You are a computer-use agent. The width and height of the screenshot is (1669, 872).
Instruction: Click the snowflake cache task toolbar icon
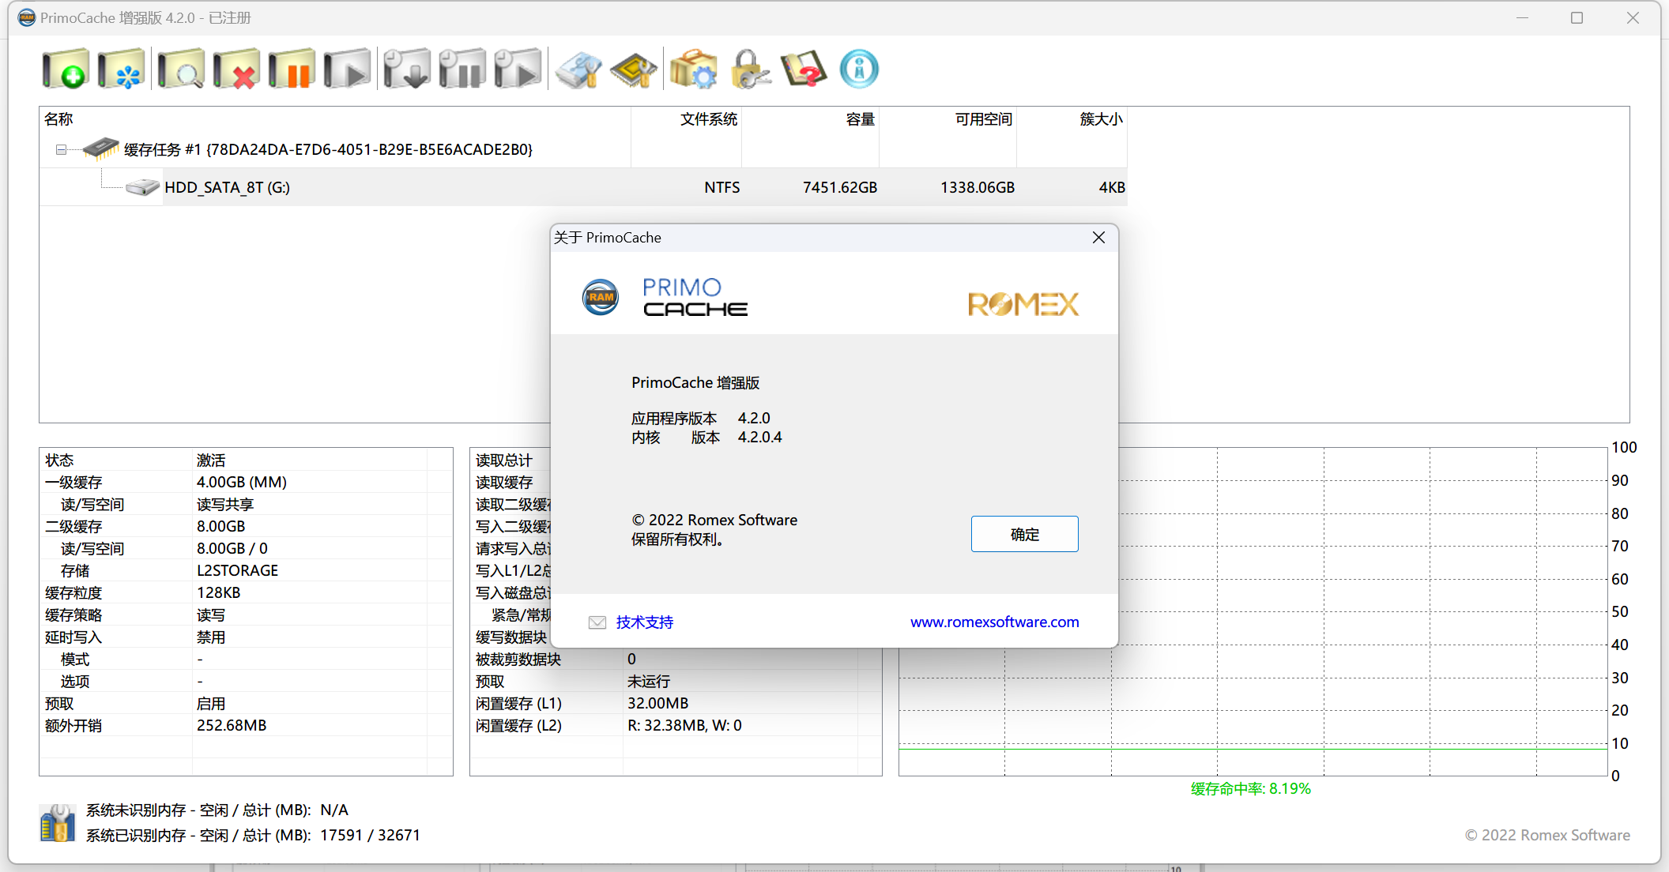(121, 70)
